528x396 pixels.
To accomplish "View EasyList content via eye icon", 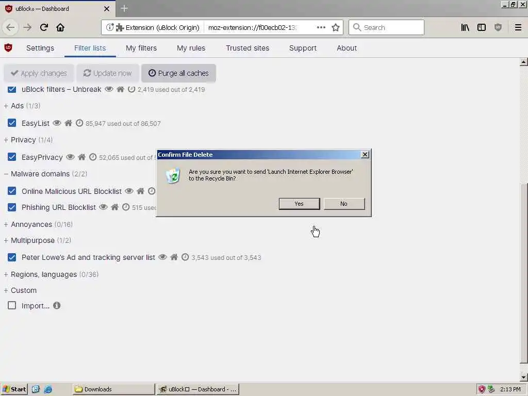I will coord(57,123).
